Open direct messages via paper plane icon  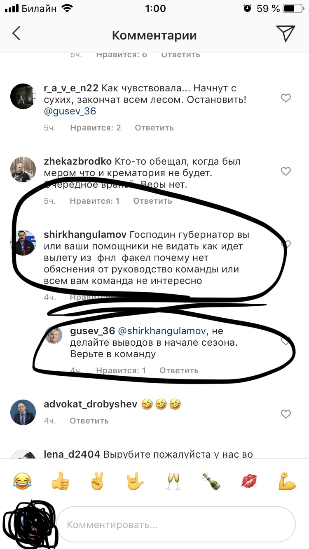click(x=286, y=34)
